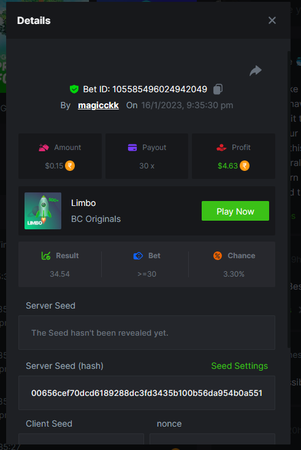
Task: Click the rupee coin beside $4.63 profit
Action: coord(245,166)
